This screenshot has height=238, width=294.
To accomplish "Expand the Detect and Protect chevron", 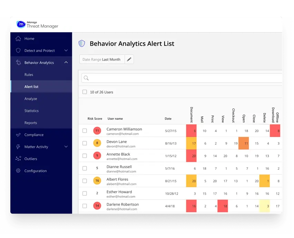I will [x=66, y=50].
